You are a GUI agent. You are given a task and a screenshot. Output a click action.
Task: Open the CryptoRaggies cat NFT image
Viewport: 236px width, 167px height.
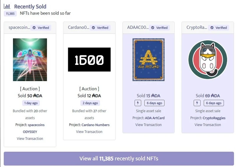(x=208, y=60)
